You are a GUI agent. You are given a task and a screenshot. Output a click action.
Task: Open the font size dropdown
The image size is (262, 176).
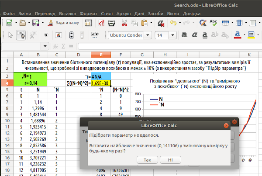pyautogui.click(x=172, y=35)
